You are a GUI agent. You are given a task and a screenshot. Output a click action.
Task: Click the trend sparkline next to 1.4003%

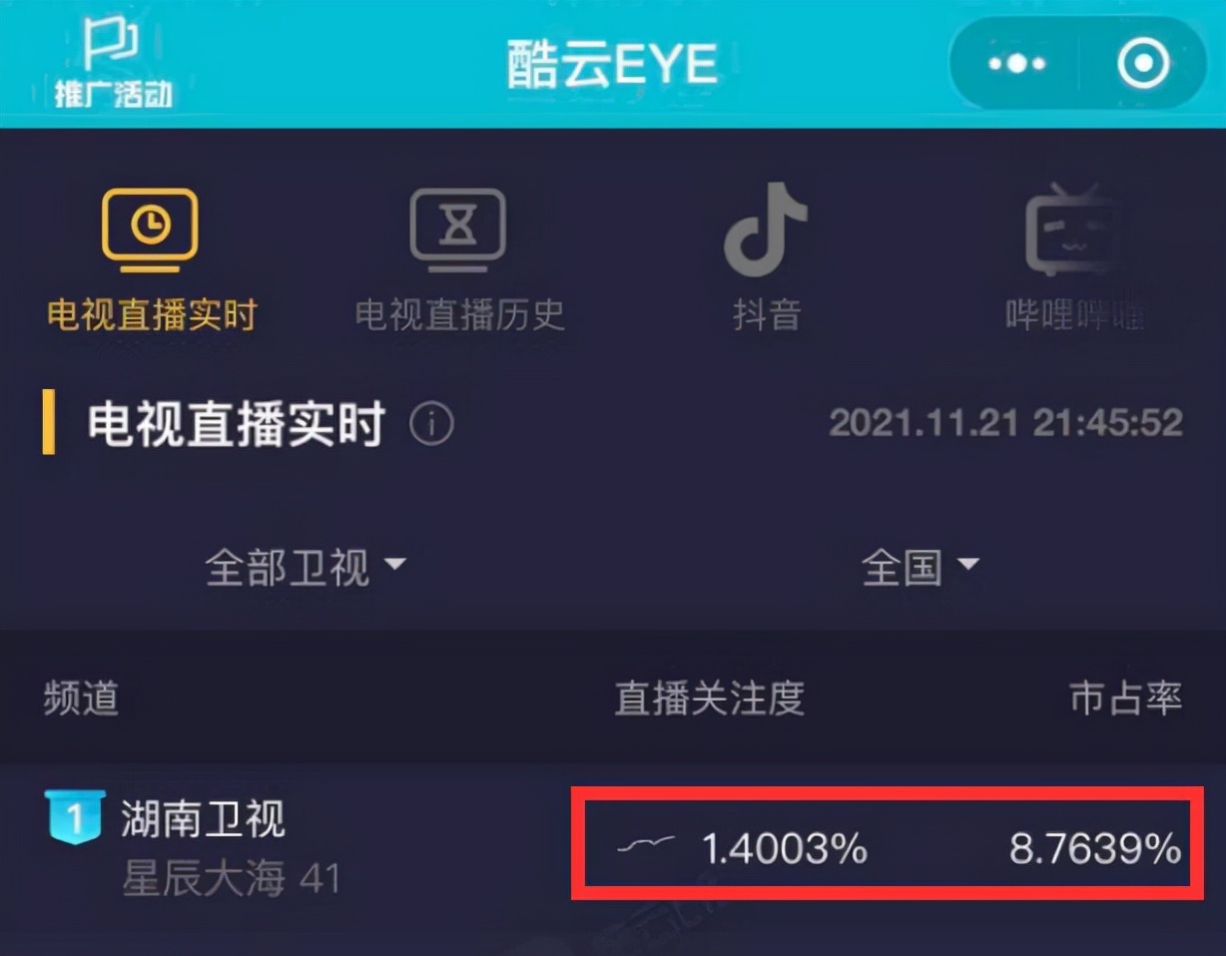coord(646,845)
